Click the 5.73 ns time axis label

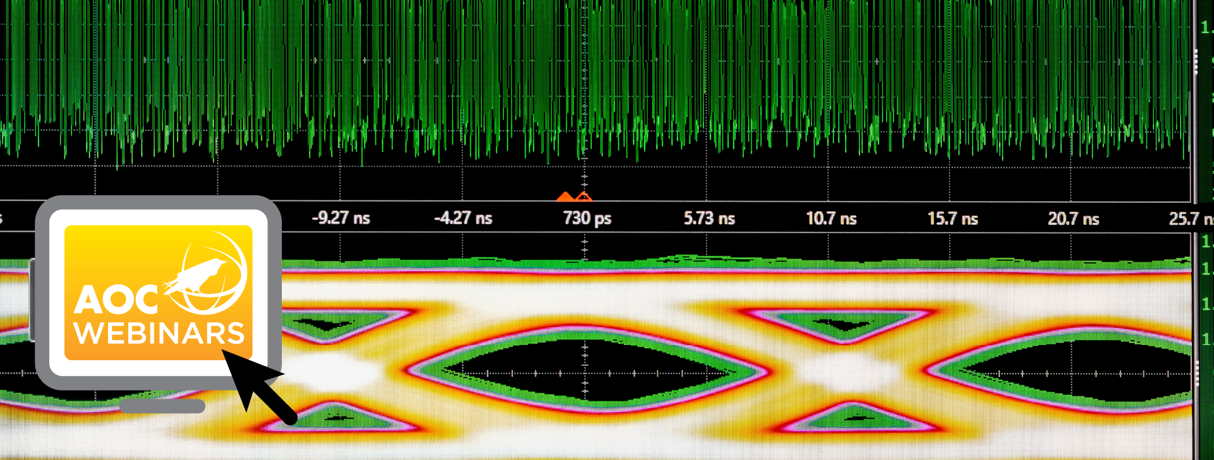coord(709,219)
